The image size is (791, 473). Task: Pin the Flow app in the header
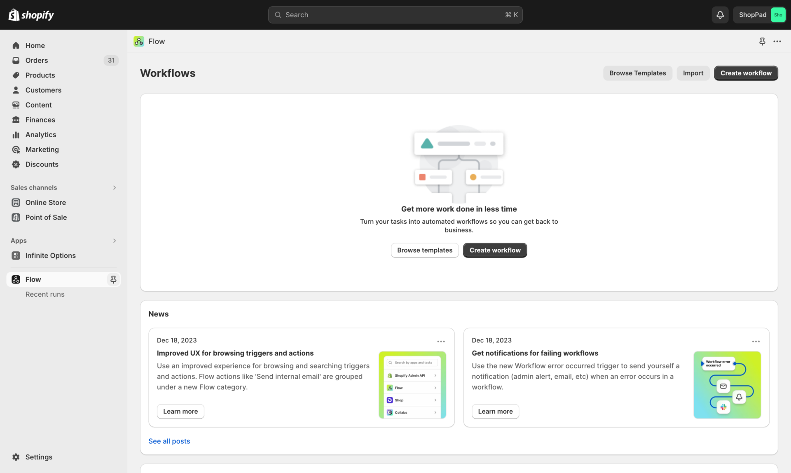[762, 41]
